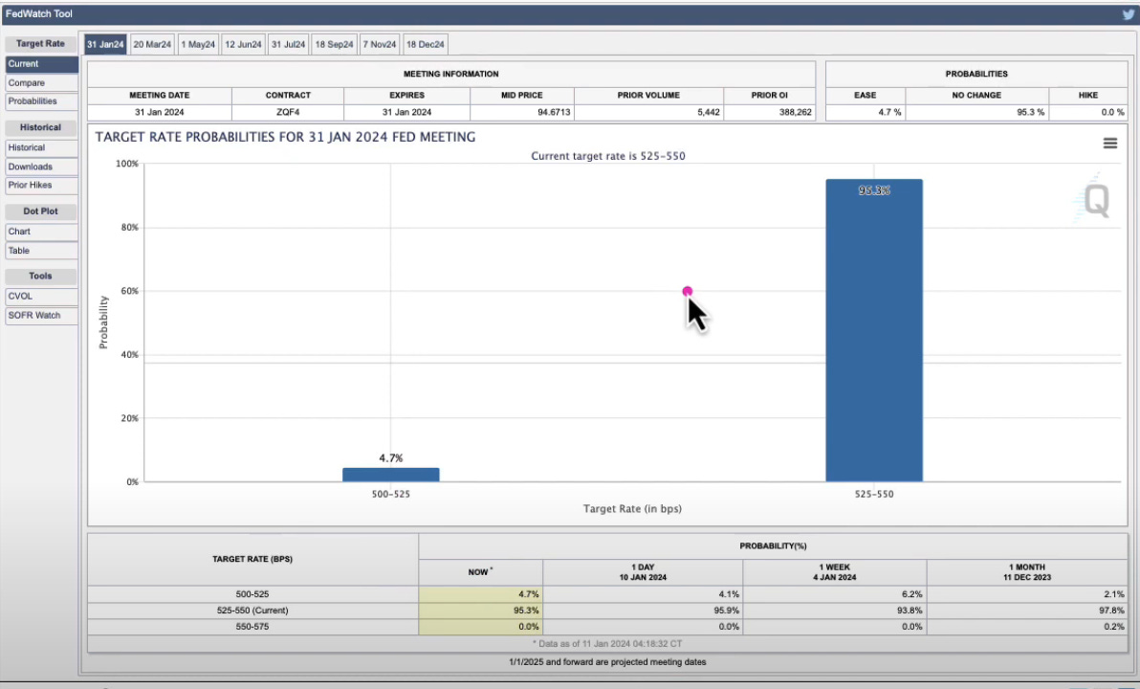Viewport: 1140px width, 689px height.
Task: Open the Dot Plot Table
Action: click(x=41, y=251)
